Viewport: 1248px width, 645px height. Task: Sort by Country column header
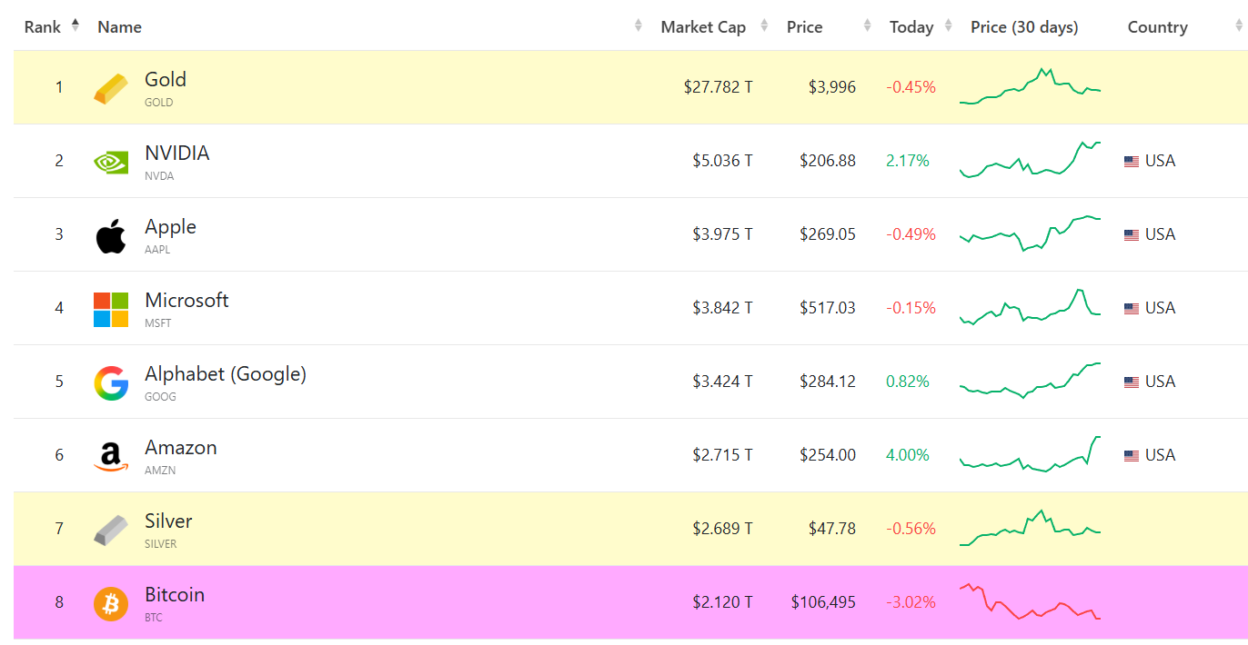[x=1157, y=27]
